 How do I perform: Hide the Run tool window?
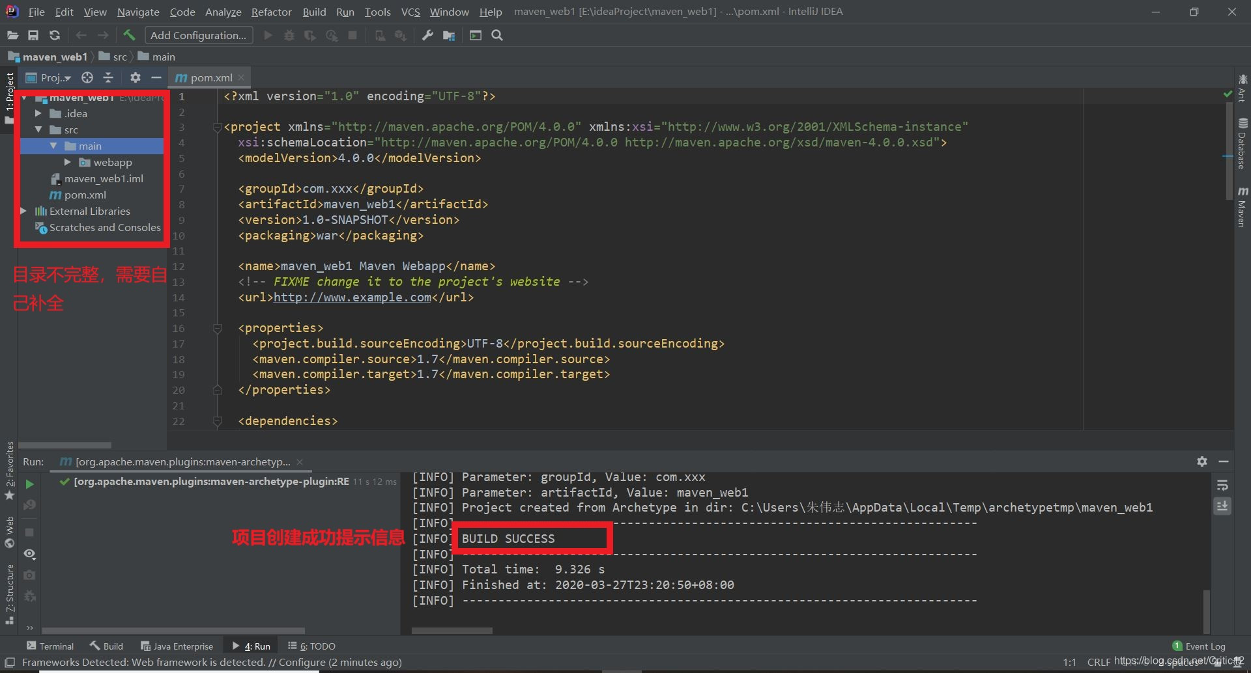1224,461
